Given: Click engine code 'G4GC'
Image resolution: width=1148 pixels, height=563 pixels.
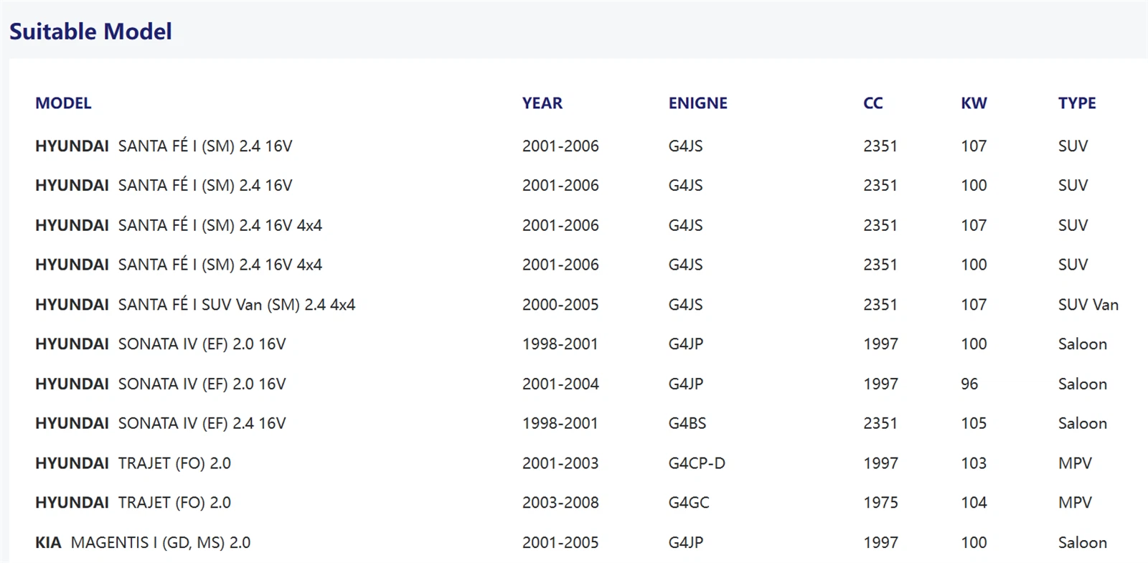Looking at the screenshot, I should (689, 503).
